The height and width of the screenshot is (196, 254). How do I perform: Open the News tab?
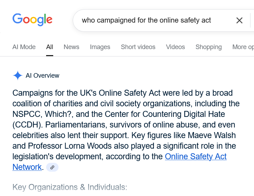(71, 47)
